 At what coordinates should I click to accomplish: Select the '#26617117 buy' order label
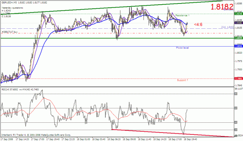tap(10, 32)
